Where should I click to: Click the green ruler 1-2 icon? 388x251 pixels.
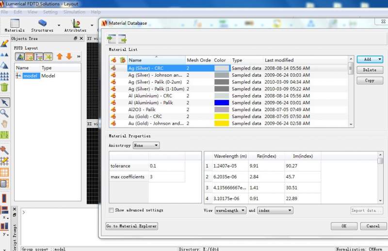pyautogui.click(x=4, y=135)
